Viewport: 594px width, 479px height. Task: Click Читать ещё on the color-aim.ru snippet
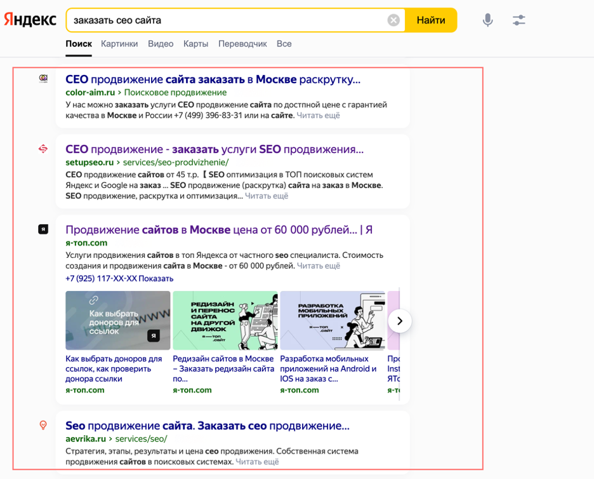click(x=318, y=115)
